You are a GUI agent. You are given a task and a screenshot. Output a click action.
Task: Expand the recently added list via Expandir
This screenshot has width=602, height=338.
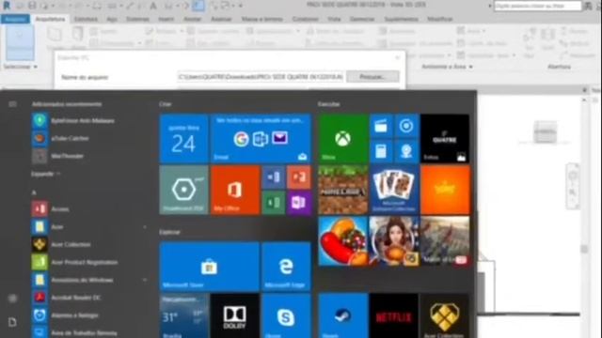coord(46,174)
